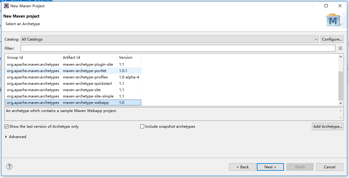Sort by Version column header
Screen dimensions: 349x178
(x=129, y=57)
